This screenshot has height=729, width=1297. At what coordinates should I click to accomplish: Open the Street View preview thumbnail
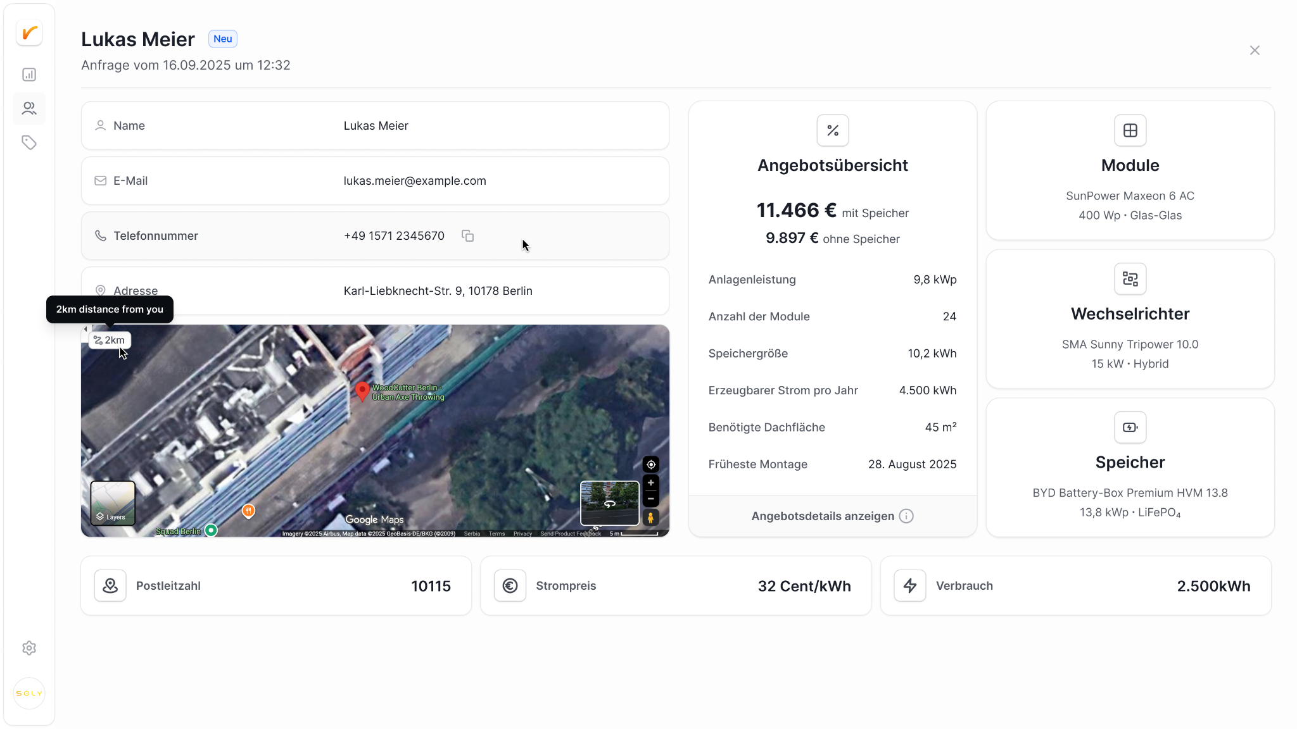click(x=610, y=503)
